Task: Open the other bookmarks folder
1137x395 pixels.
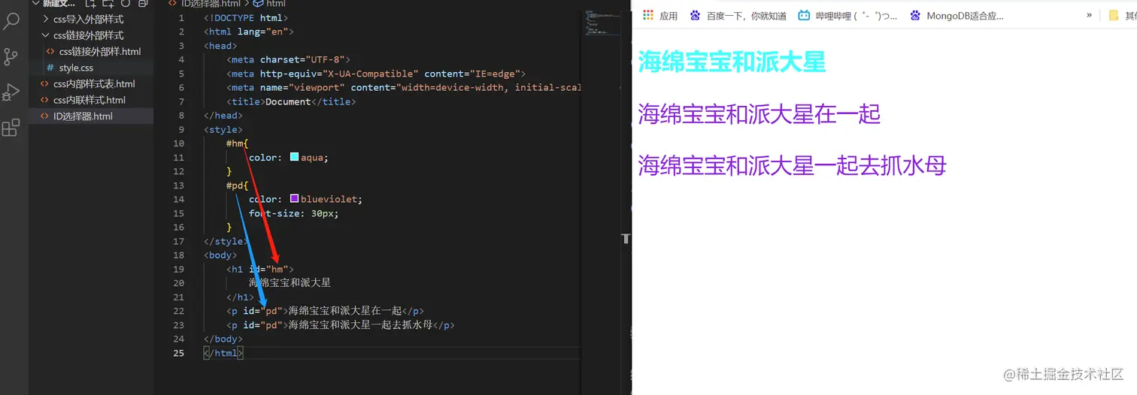Action: click(1122, 15)
